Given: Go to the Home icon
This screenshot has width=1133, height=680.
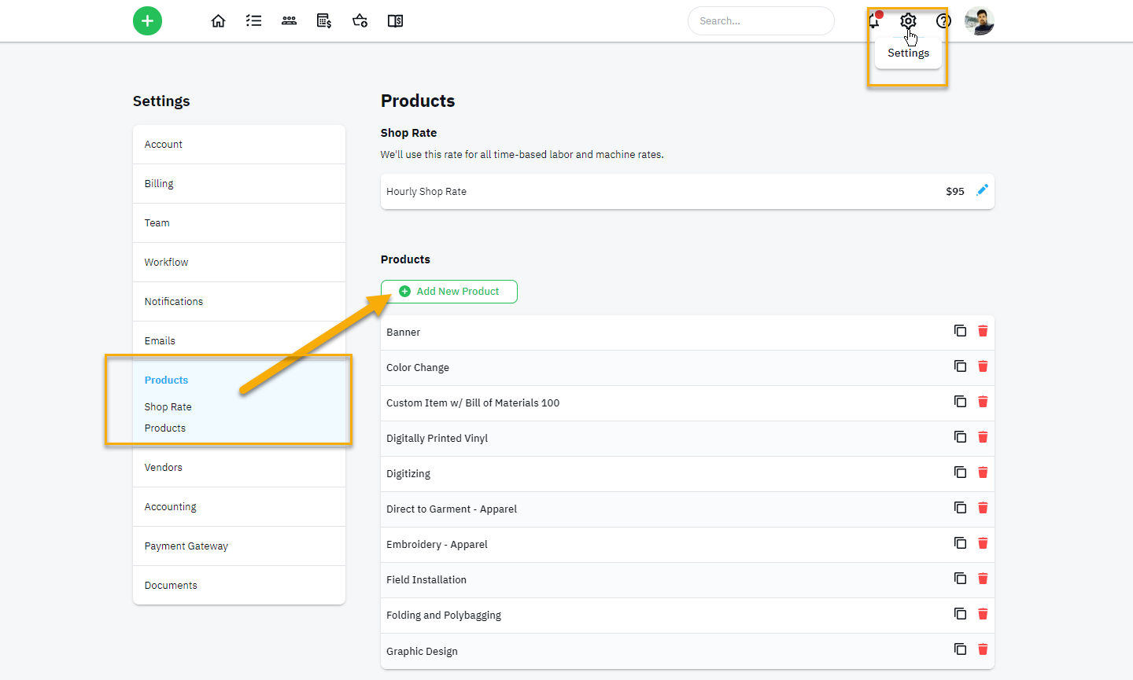Looking at the screenshot, I should pyautogui.click(x=218, y=21).
